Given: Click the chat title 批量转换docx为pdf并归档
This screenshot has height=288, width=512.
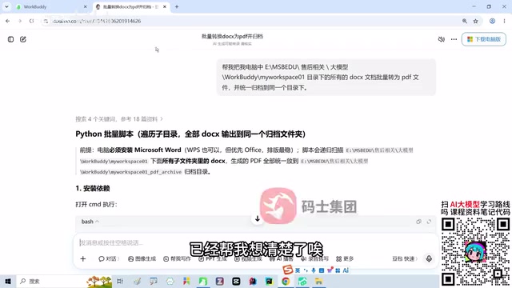Looking at the screenshot, I should 232,36.
